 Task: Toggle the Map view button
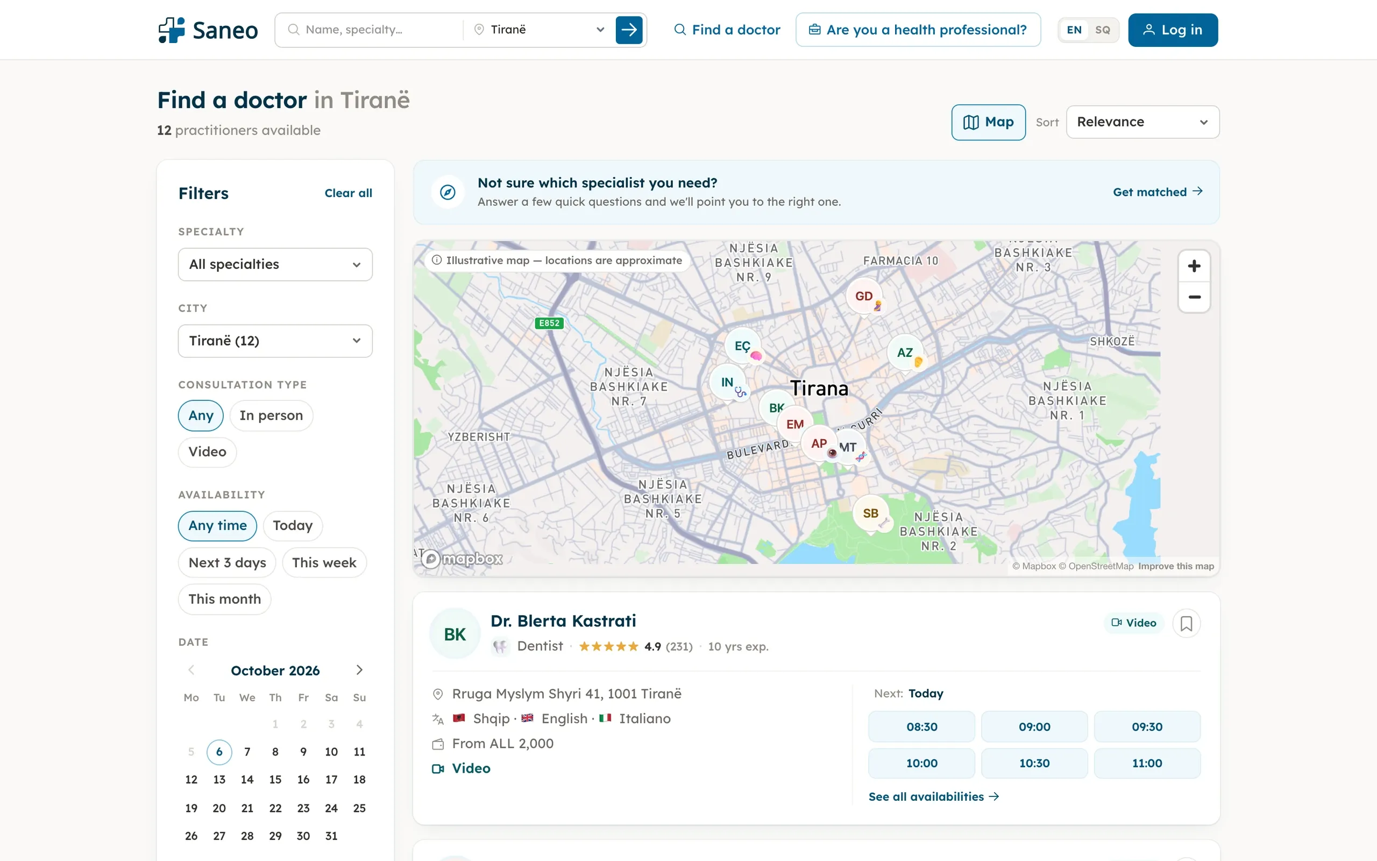point(988,122)
